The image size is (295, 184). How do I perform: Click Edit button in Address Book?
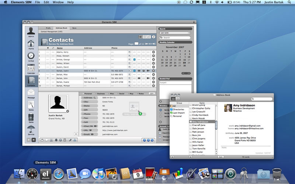[221, 157]
